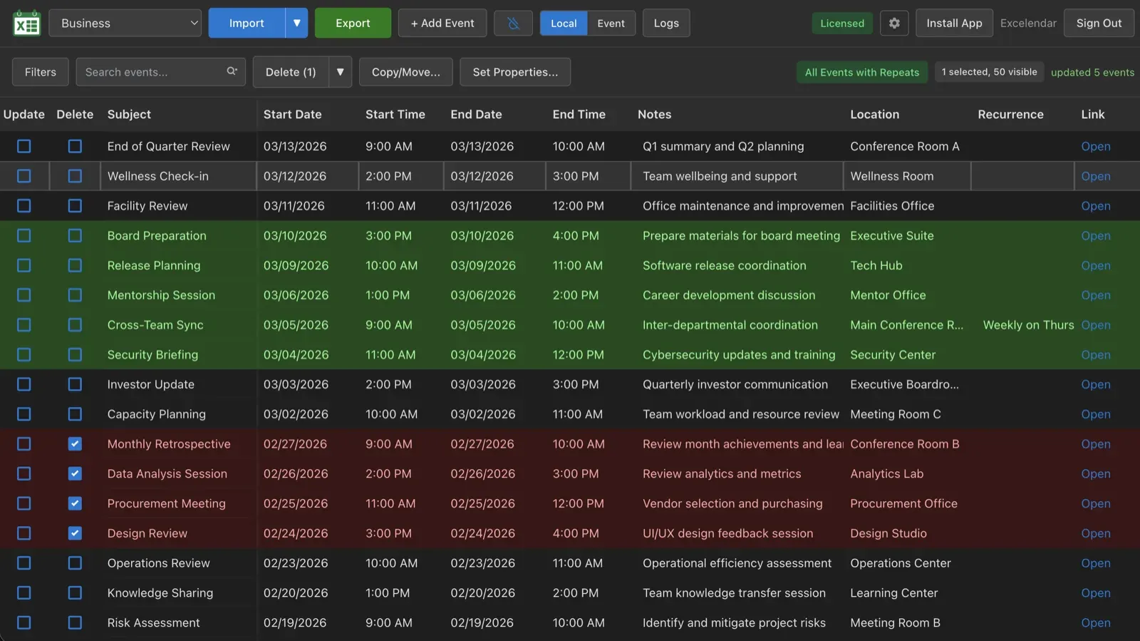Open settings with the gear icon
1140x641 pixels.
[894, 23]
